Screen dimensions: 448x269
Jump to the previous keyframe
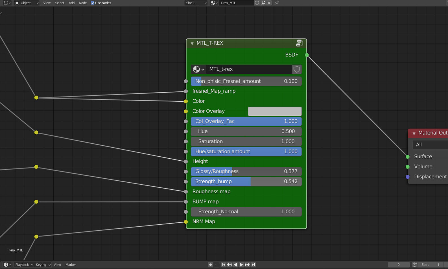pyautogui.click(x=230, y=265)
